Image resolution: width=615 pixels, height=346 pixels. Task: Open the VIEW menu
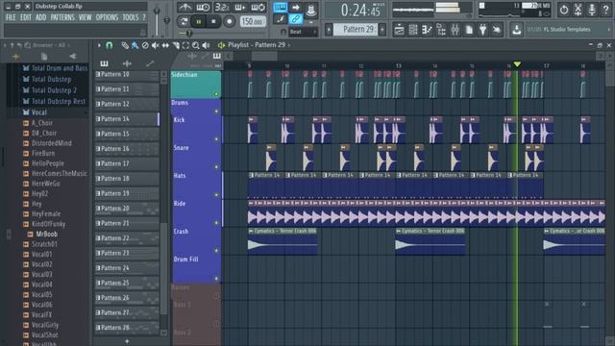coord(86,17)
